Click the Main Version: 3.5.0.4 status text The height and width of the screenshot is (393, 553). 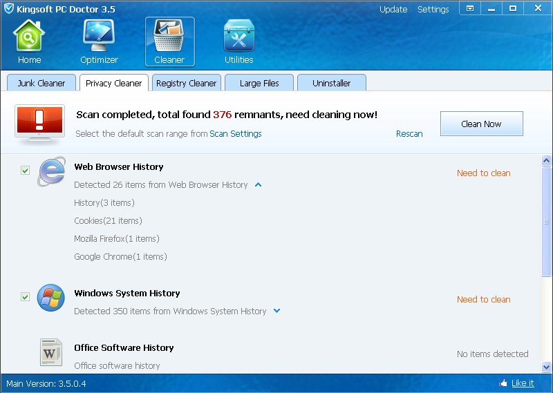point(46,383)
